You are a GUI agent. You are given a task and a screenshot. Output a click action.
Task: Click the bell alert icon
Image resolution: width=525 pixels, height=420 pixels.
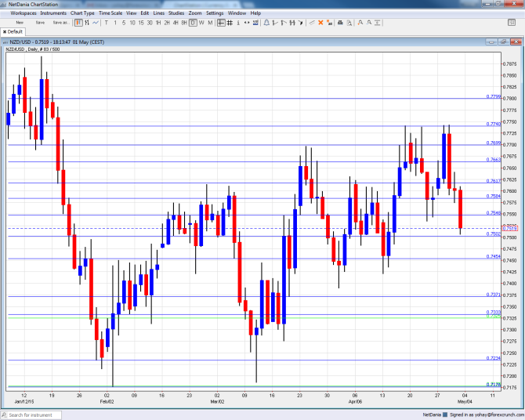pyautogui.click(x=266, y=23)
